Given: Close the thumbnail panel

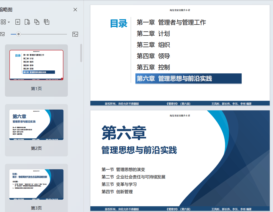Looking at the screenshot, I should pos(75,10).
